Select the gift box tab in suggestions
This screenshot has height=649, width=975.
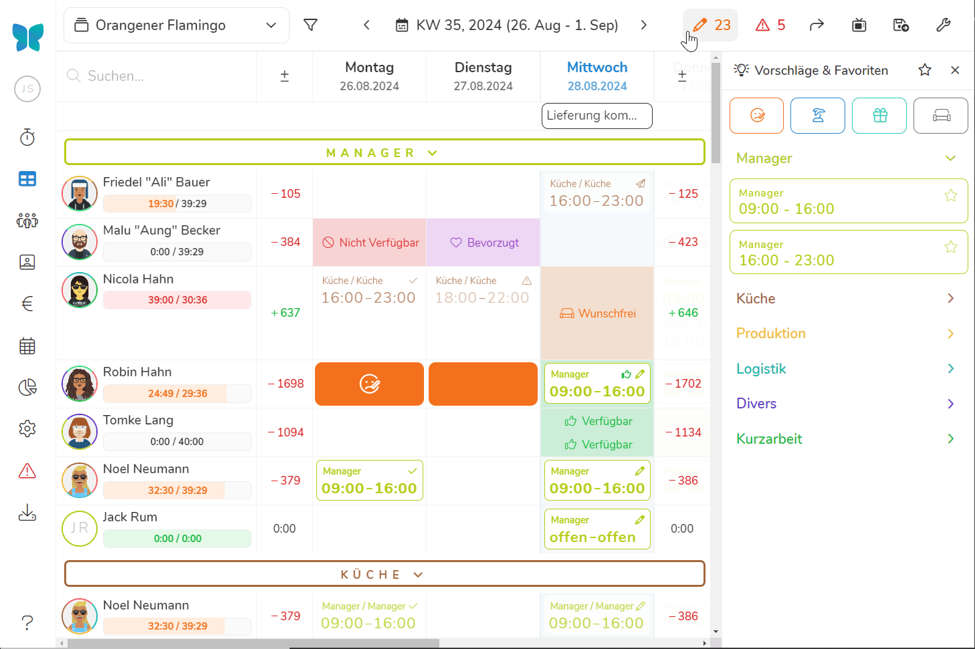[879, 116]
